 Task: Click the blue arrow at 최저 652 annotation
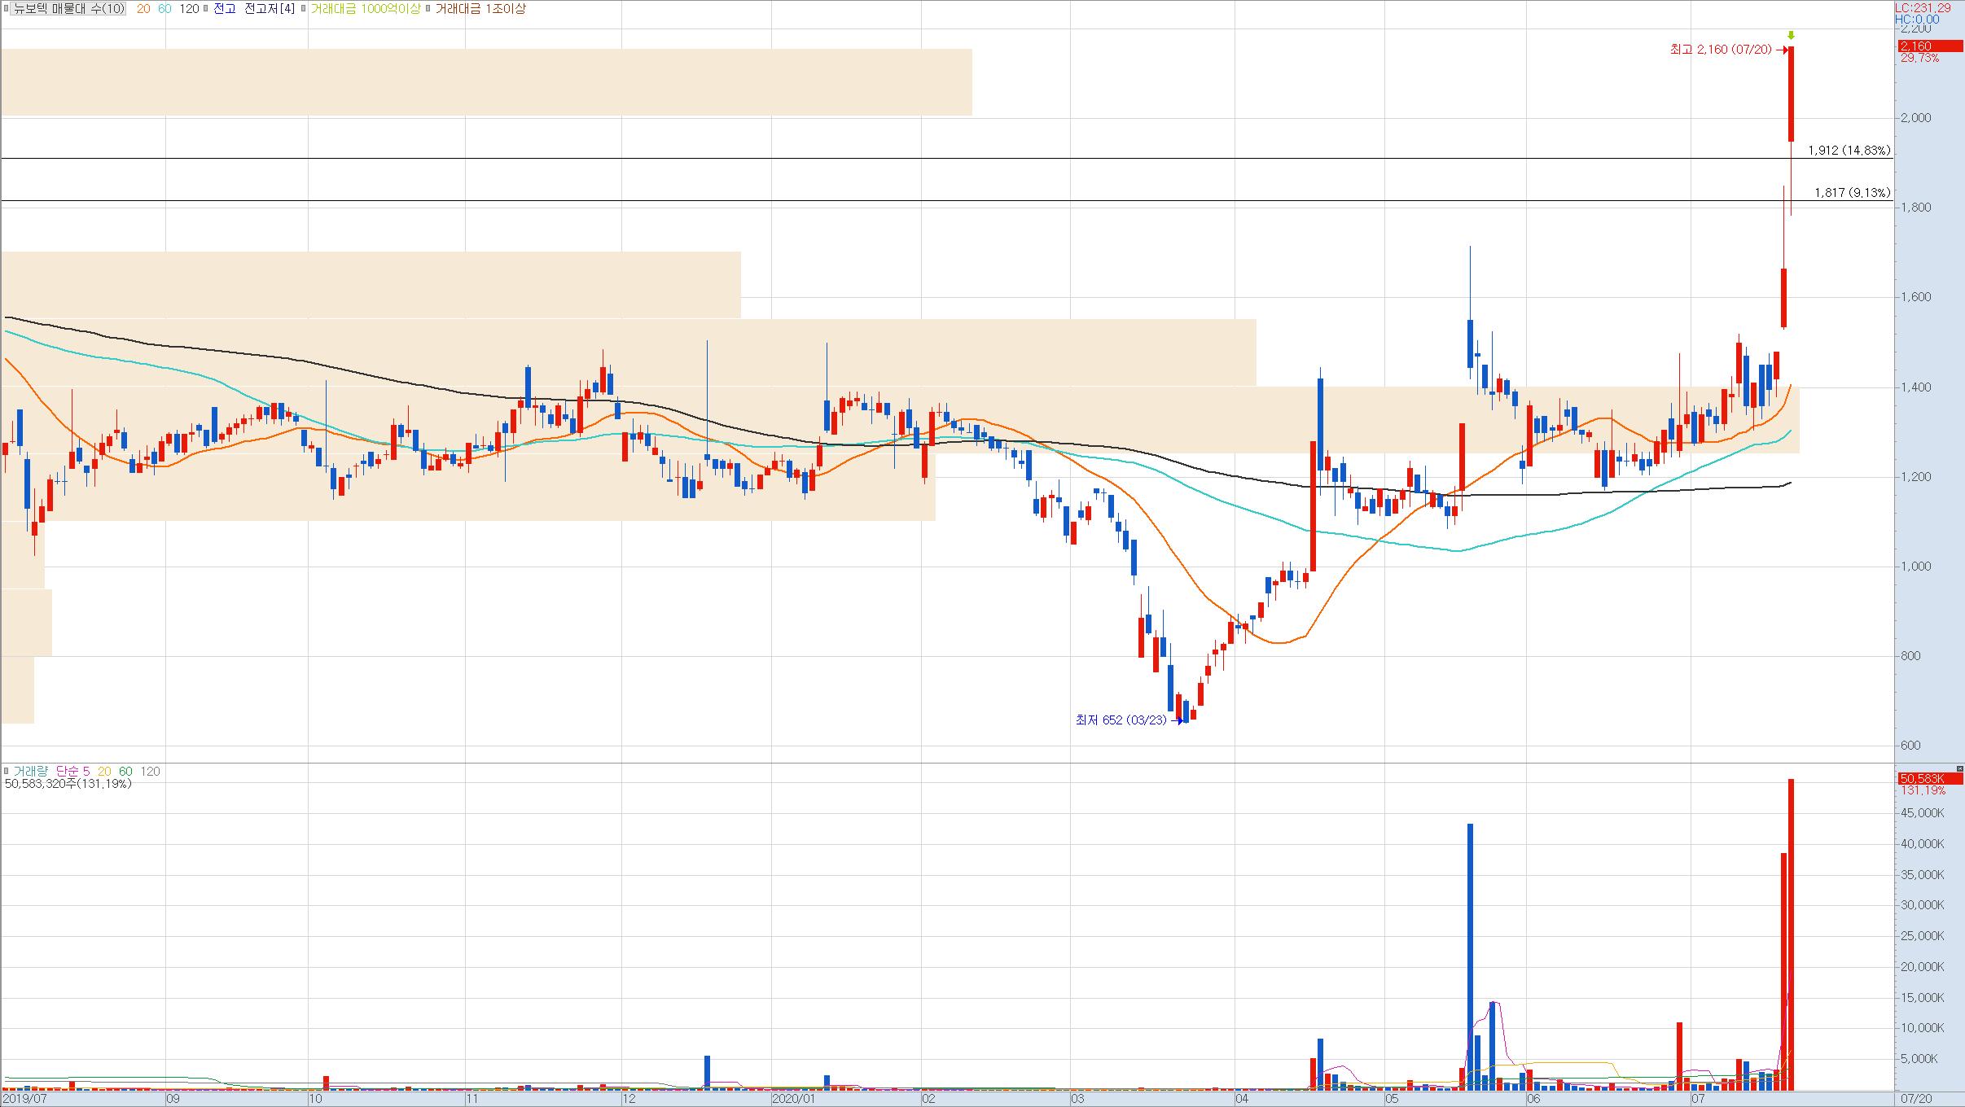[x=1176, y=721]
